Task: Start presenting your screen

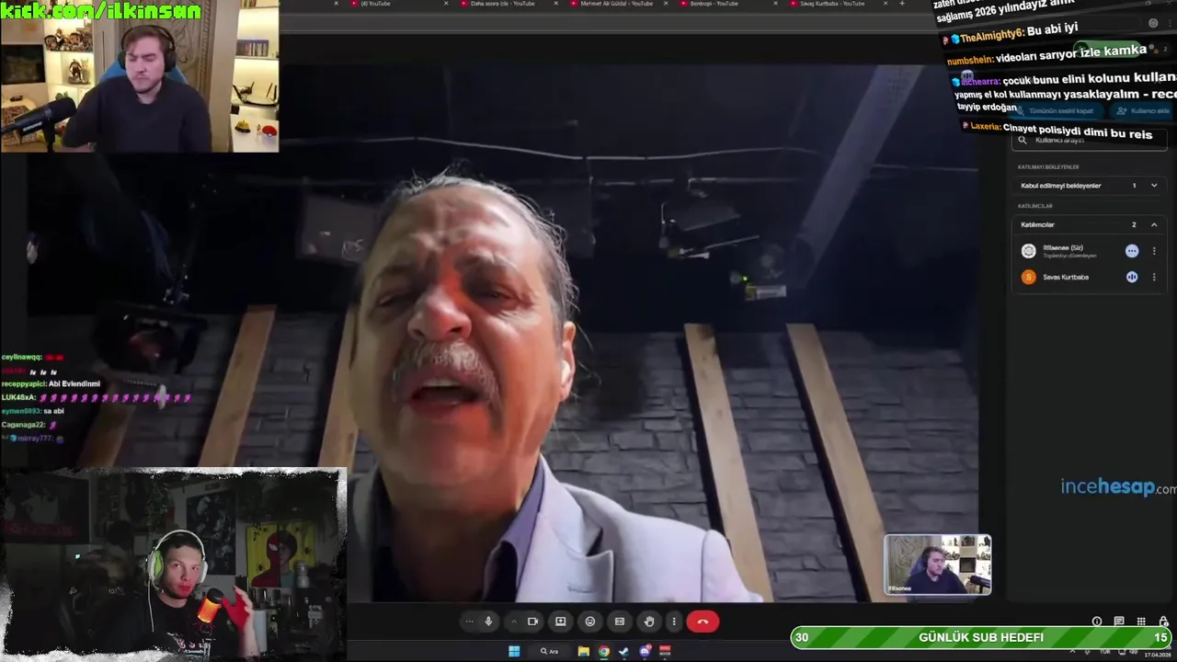Action: pos(560,622)
